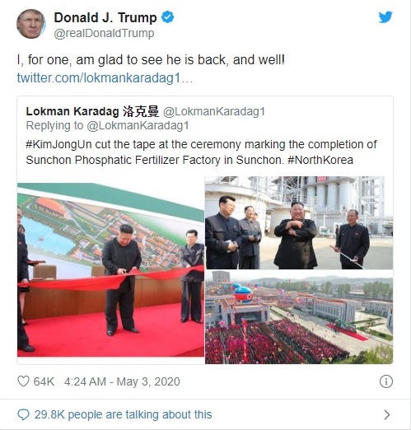Open Donald J. Trump display name
Screen dimensions: 411x430
click(105, 17)
